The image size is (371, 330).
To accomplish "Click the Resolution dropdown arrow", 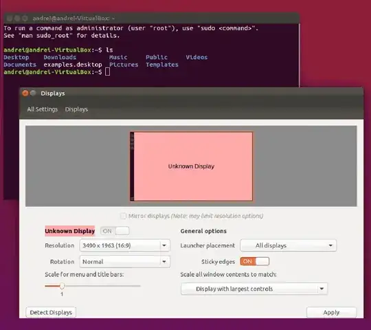I will 164,245.
